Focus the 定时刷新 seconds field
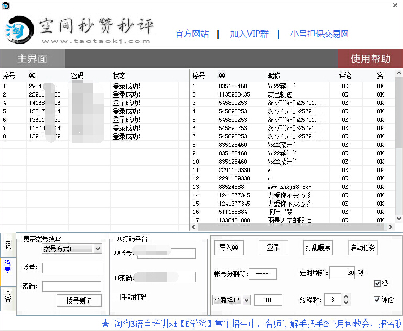 pyautogui.click(x=342, y=273)
